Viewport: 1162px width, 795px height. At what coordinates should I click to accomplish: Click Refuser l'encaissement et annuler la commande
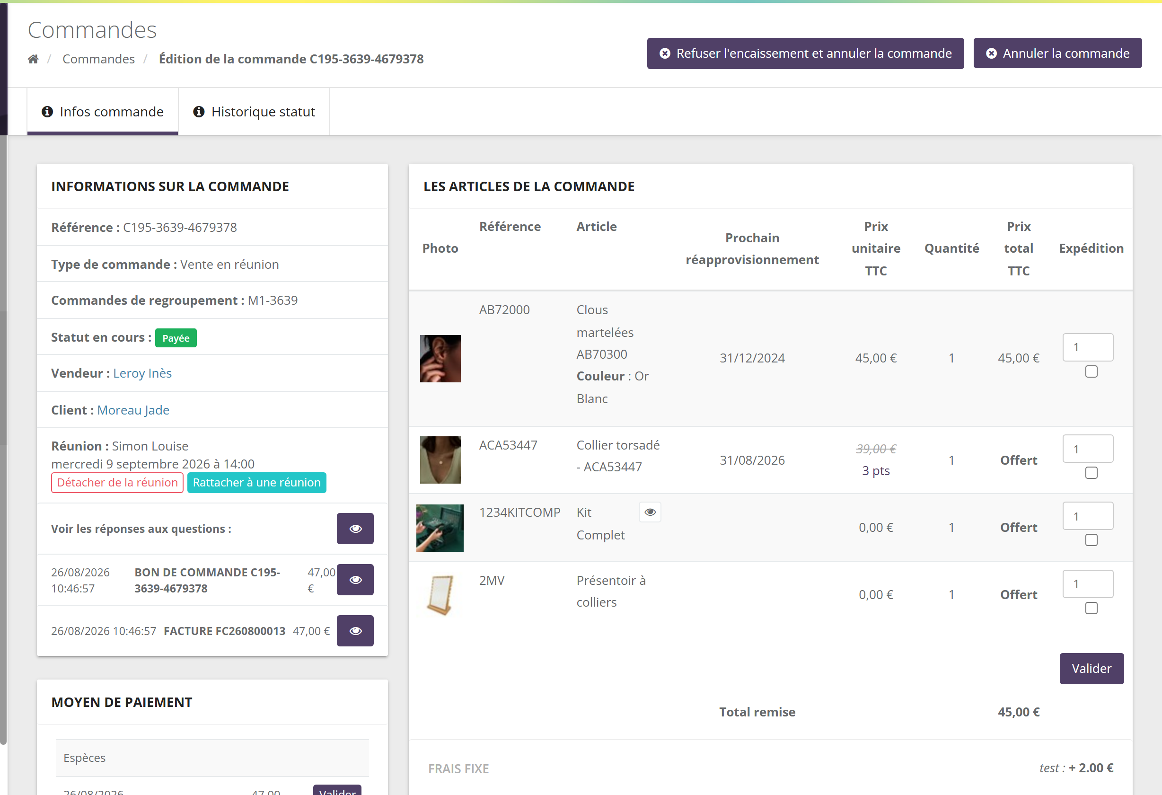[x=806, y=53]
